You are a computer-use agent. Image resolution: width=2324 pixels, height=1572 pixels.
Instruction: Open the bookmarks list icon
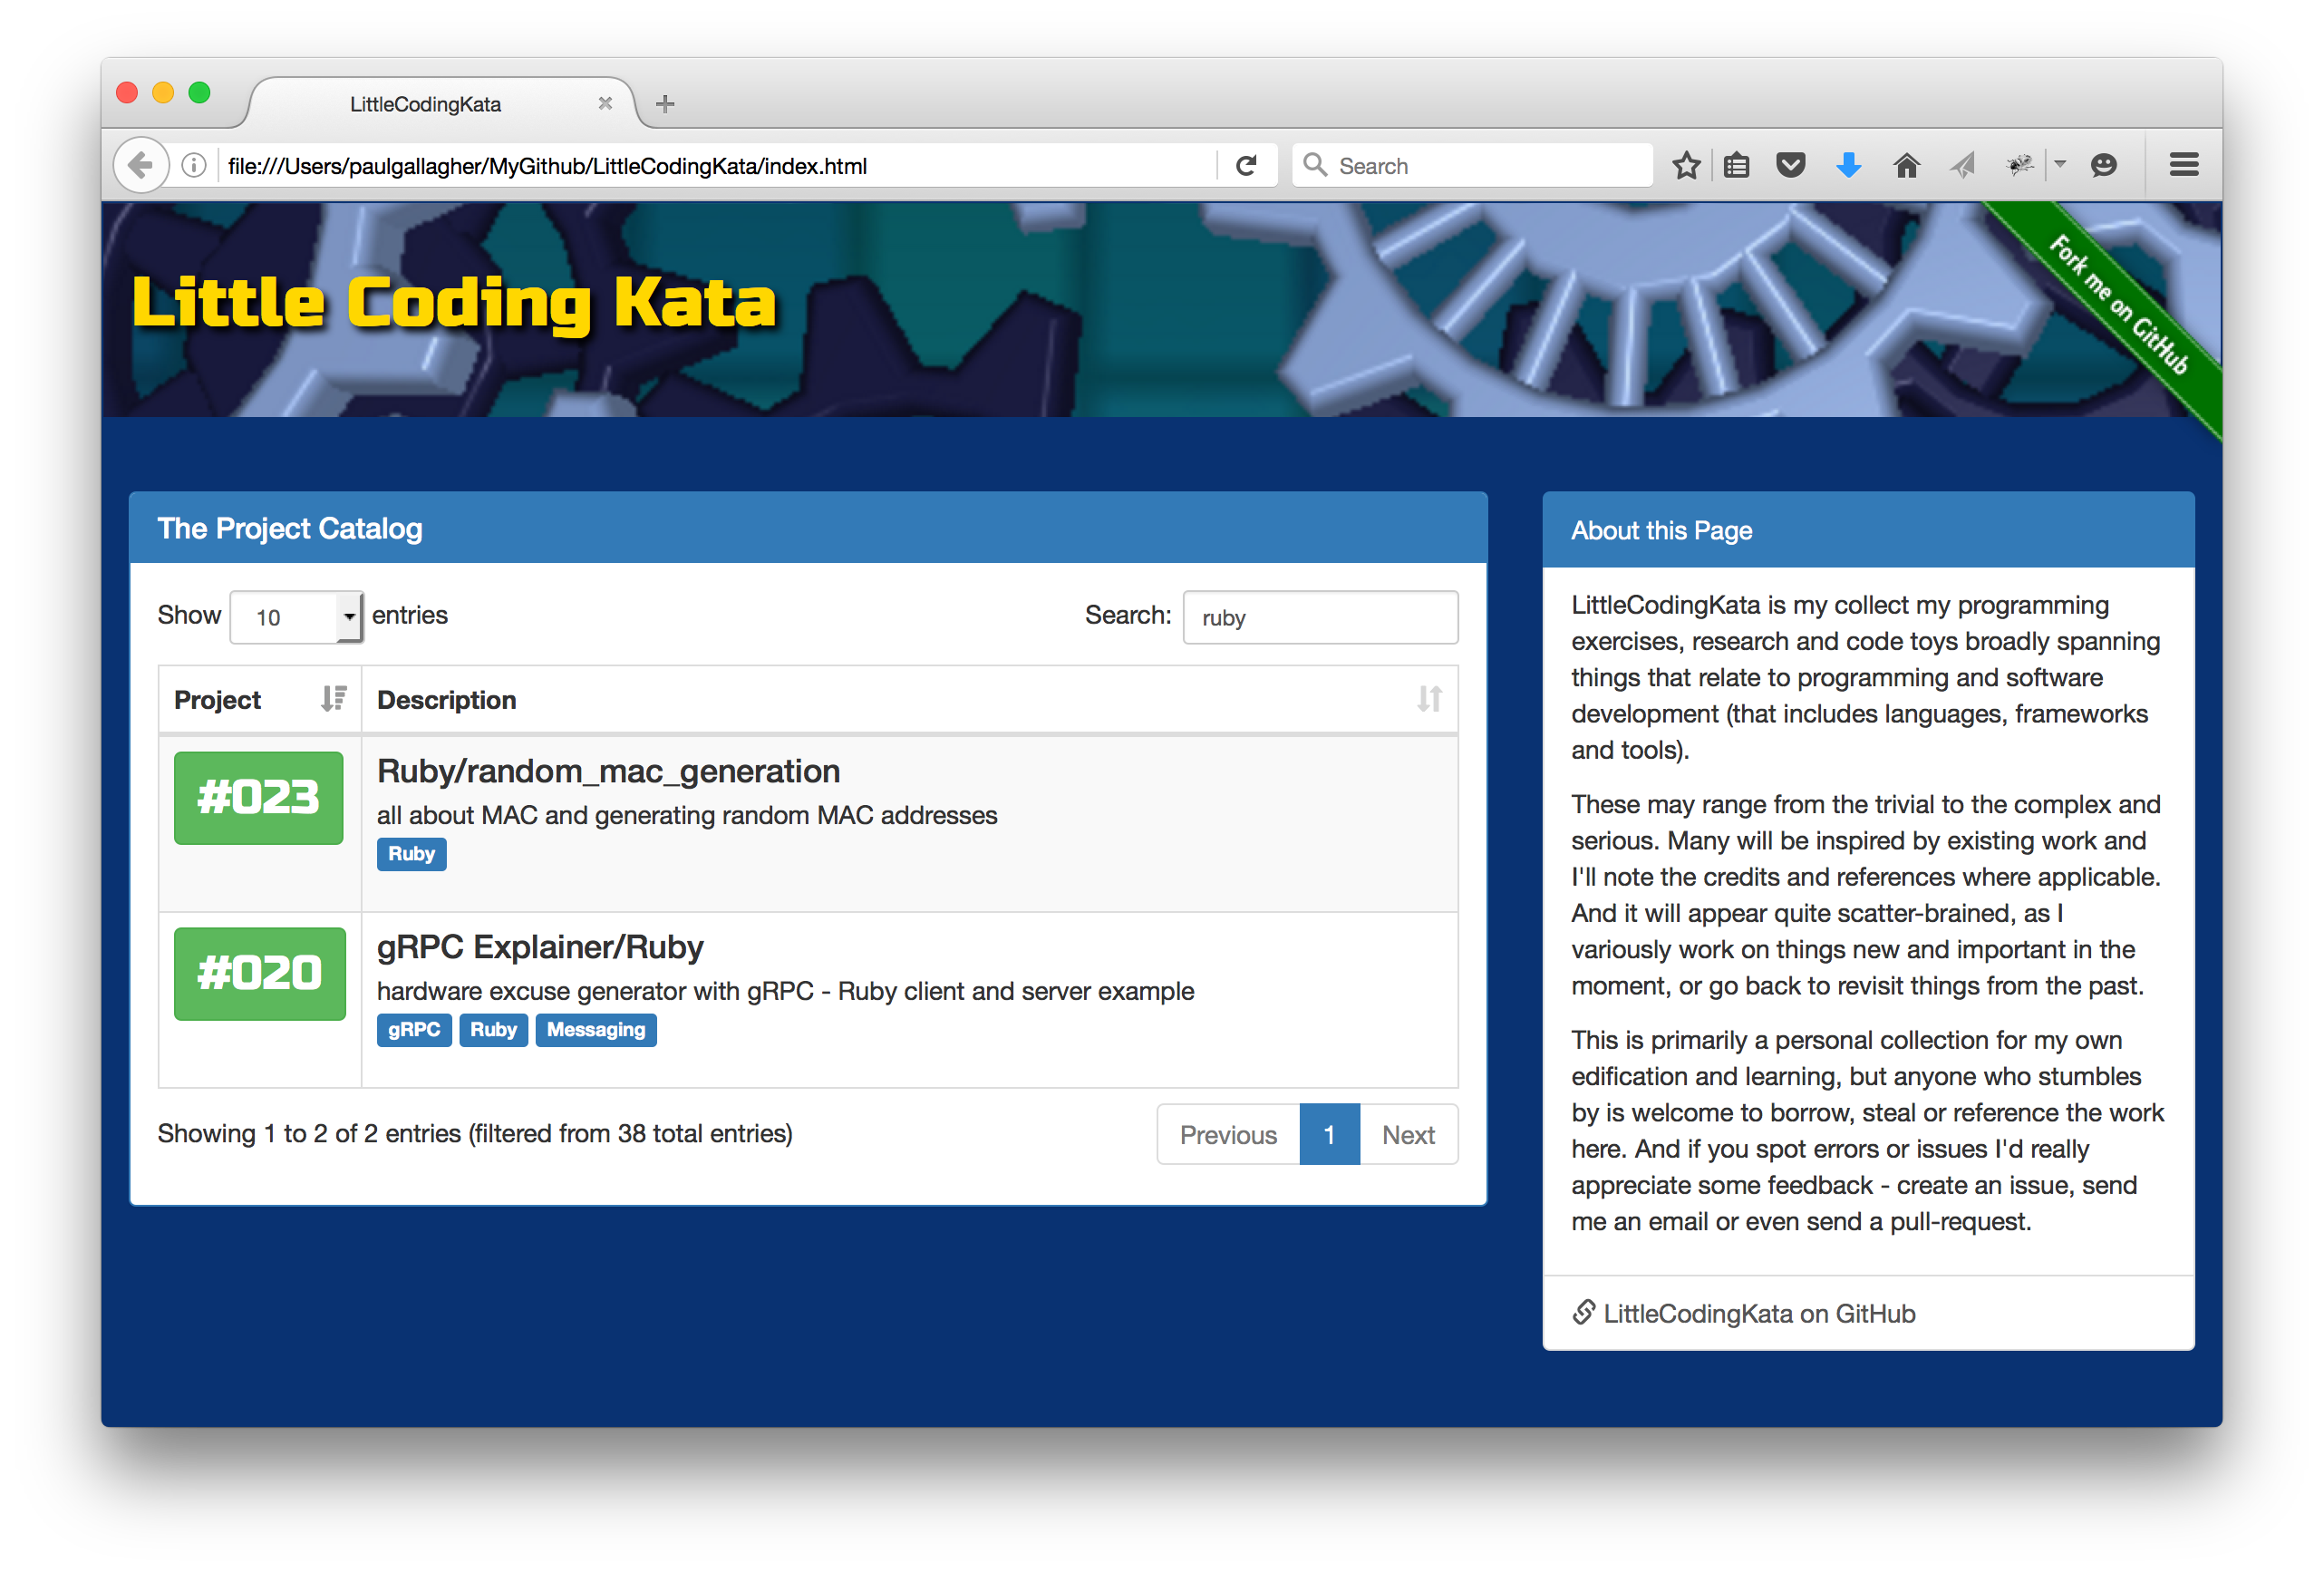pos(1737,166)
